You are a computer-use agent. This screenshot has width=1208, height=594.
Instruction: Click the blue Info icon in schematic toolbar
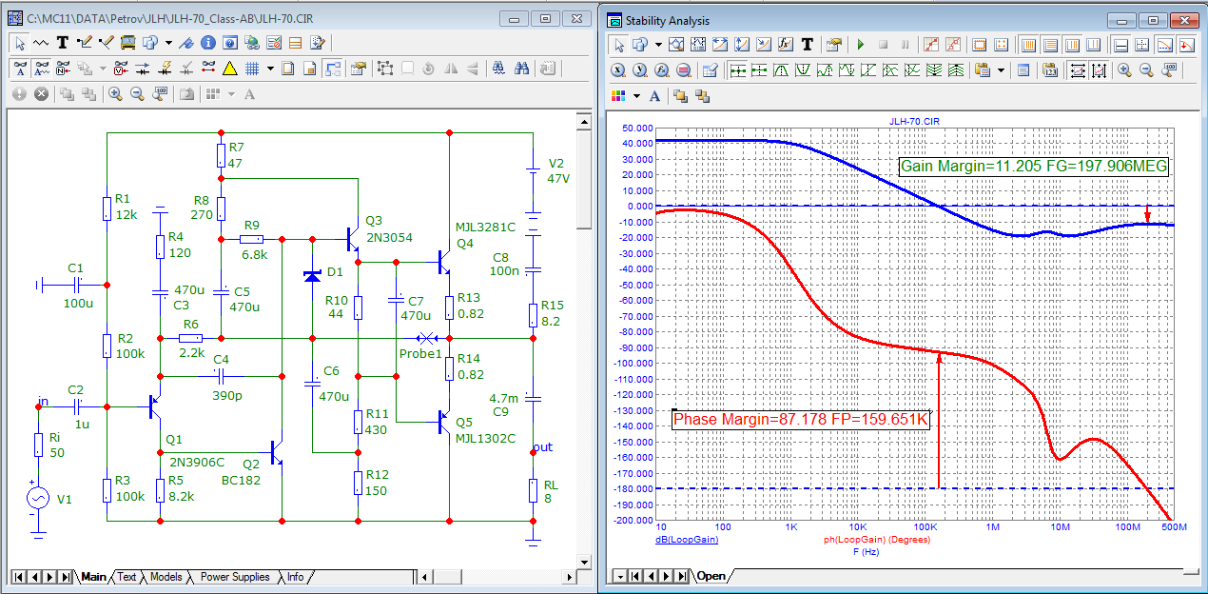(x=208, y=43)
